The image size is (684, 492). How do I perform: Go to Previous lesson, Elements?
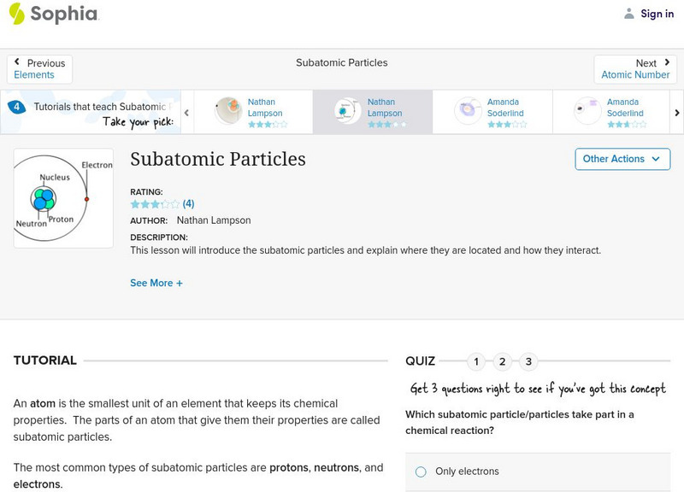click(x=39, y=69)
